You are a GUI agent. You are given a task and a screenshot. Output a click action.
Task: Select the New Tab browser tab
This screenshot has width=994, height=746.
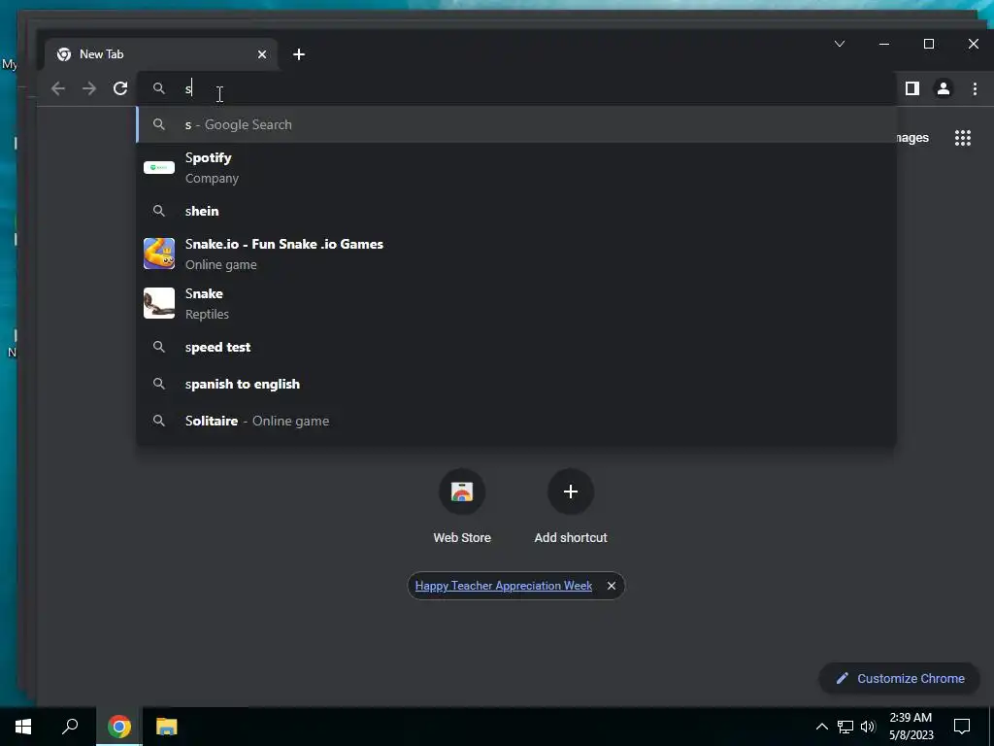[161, 54]
